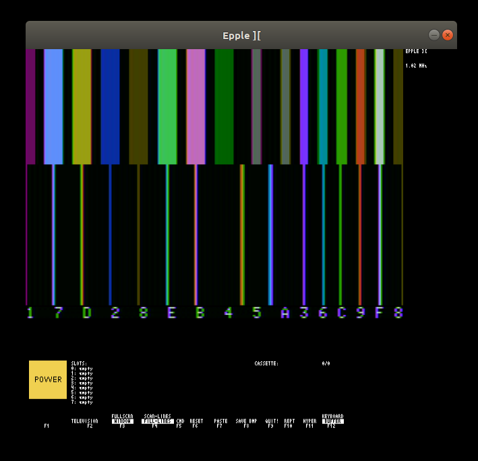Click PASTE F7

point(220,423)
